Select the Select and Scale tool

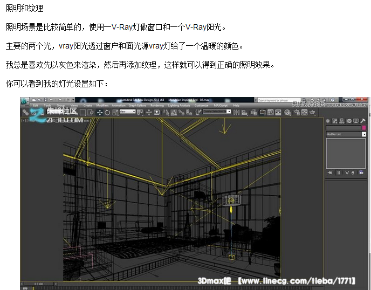[115, 113]
